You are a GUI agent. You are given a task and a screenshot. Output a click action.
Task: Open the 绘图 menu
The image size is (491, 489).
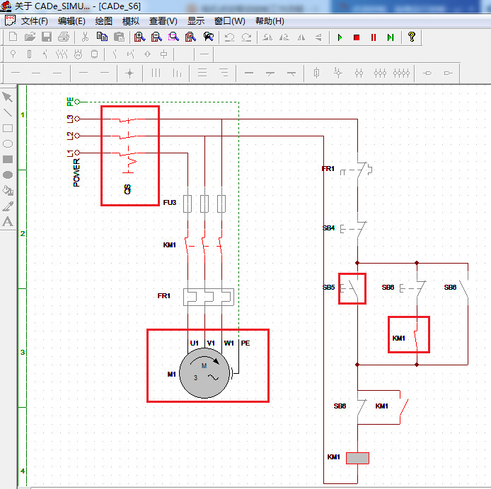point(104,21)
